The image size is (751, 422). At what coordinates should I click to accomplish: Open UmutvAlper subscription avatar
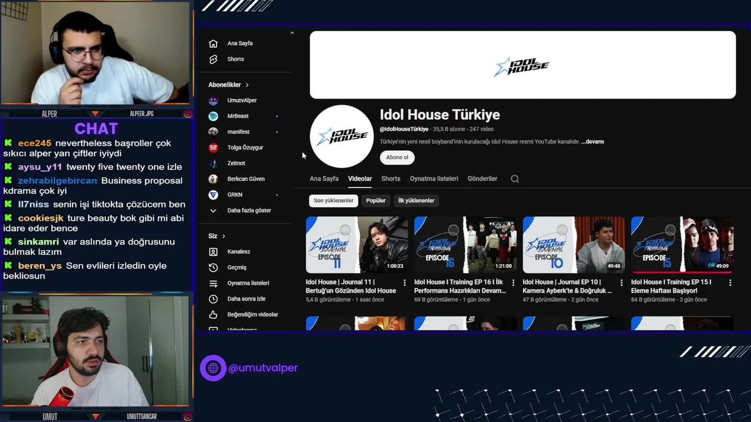coord(214,100)
